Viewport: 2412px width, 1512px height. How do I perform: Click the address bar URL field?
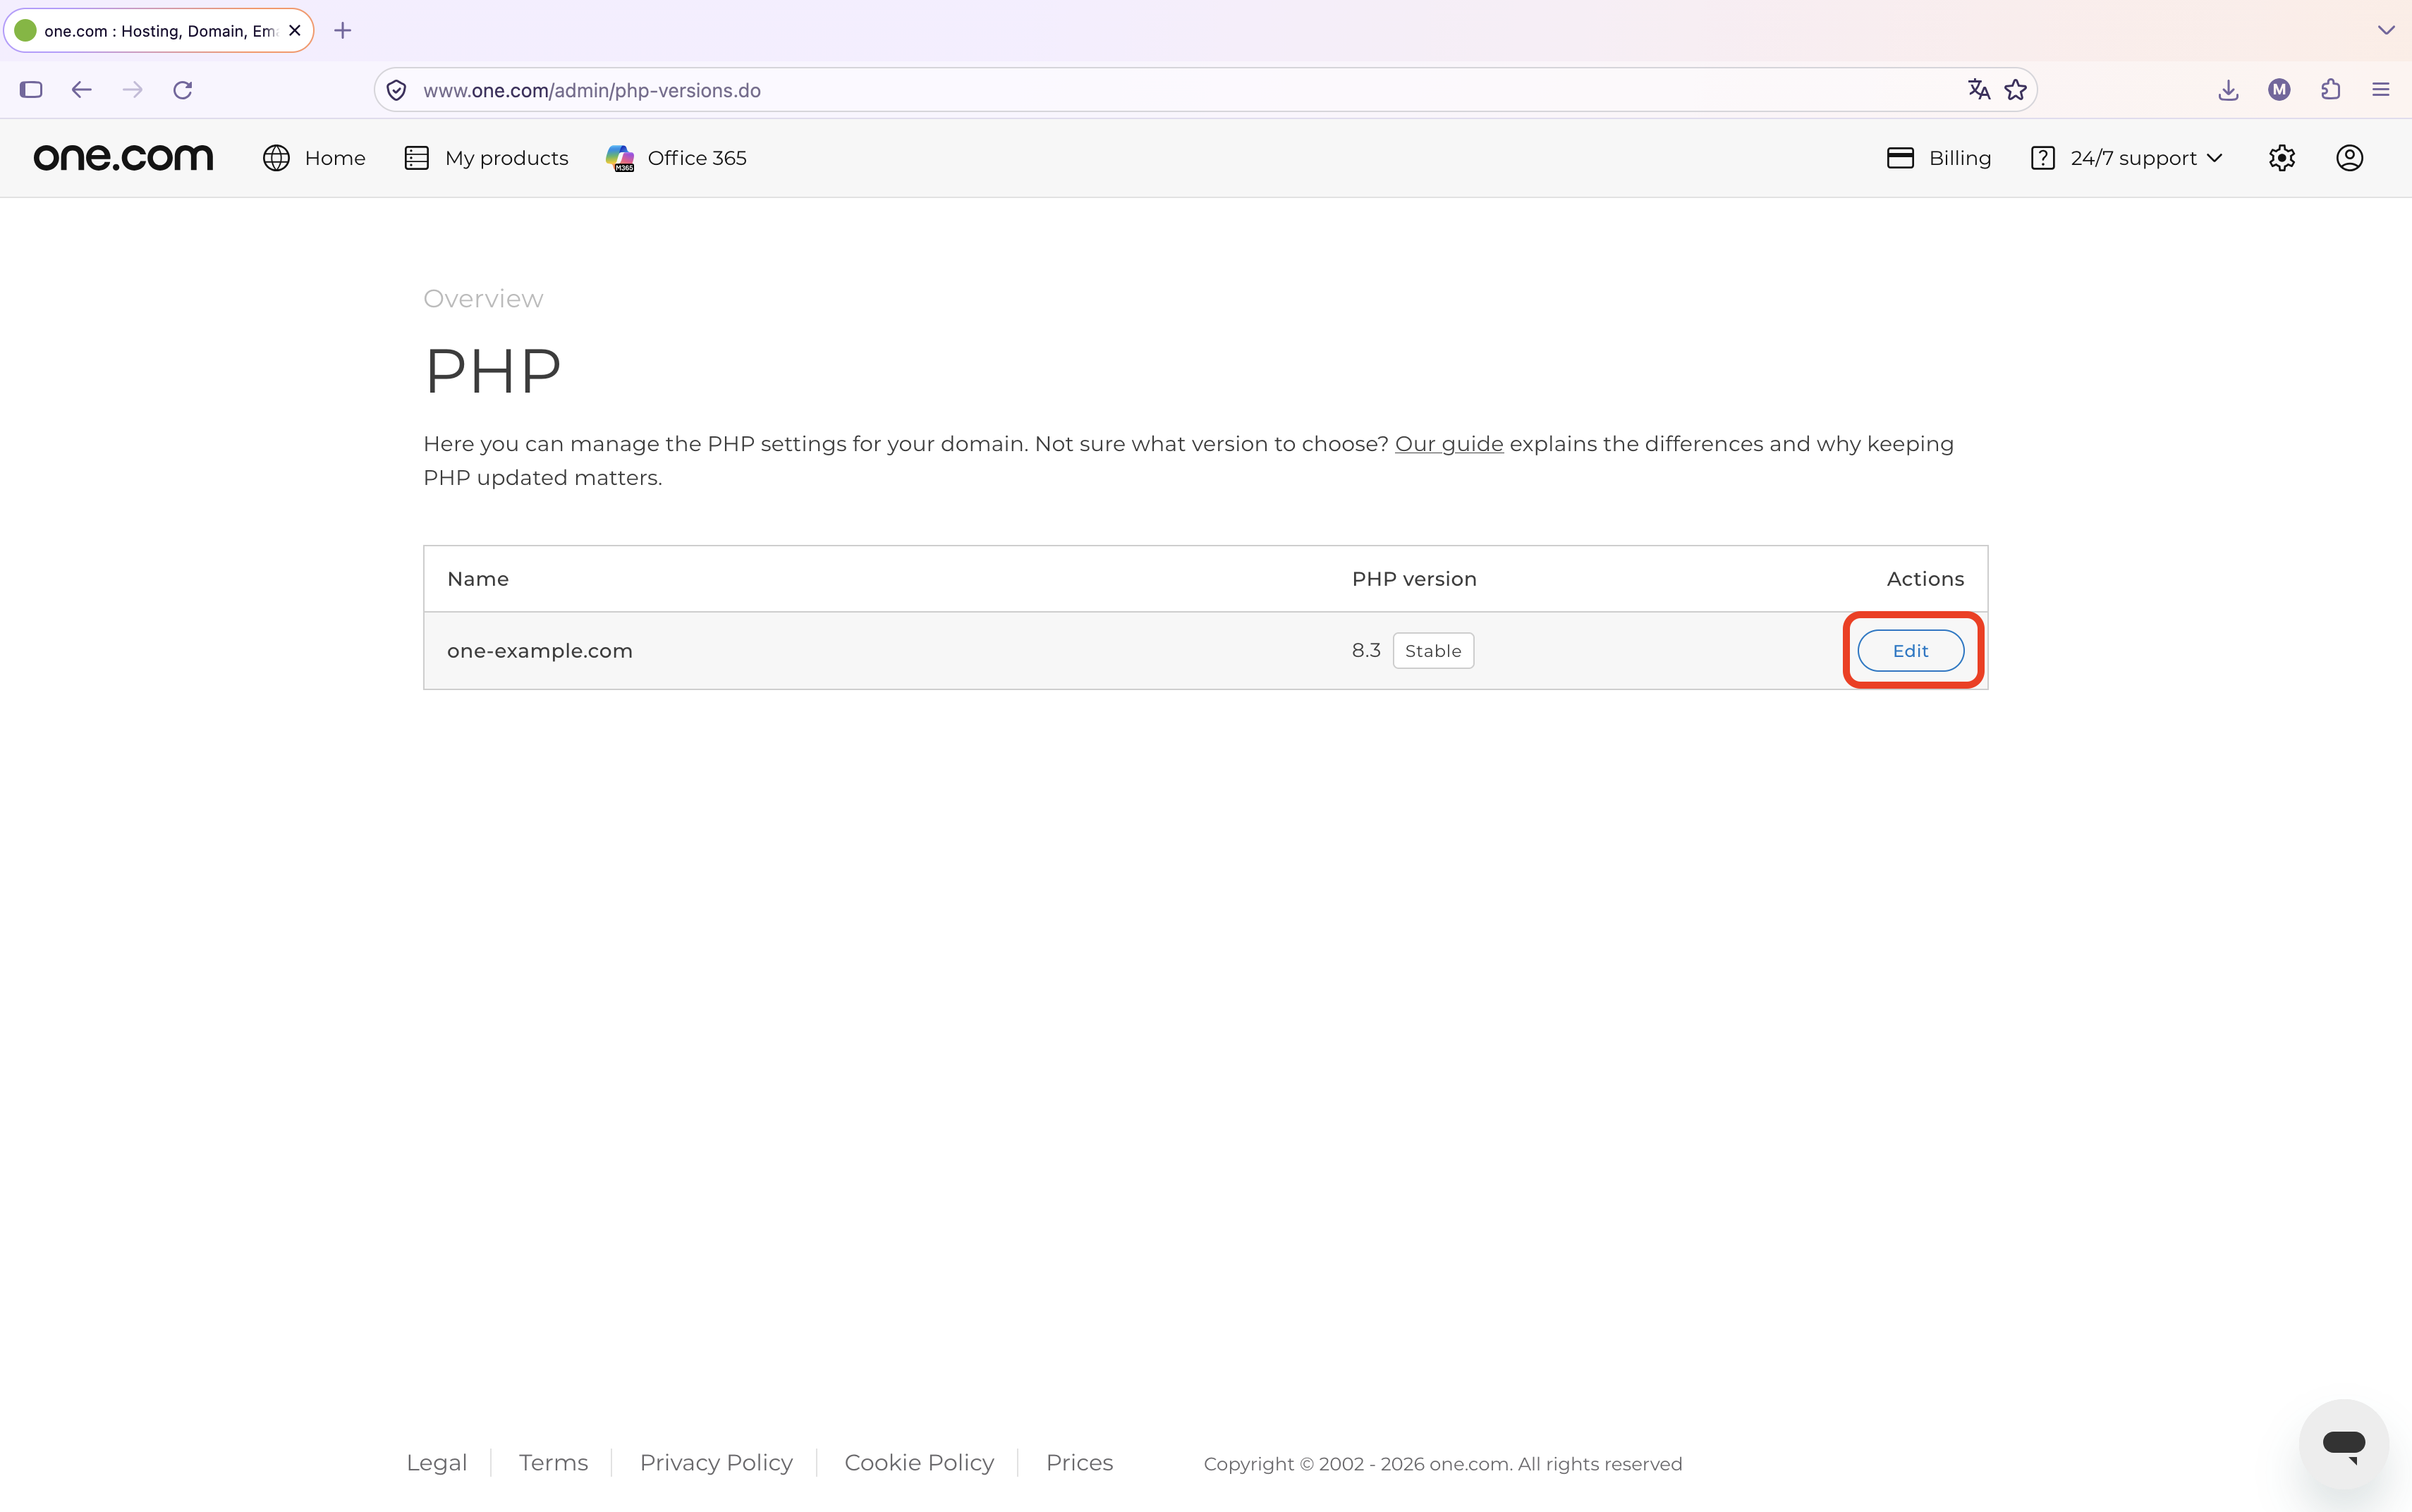point(1205,90)
